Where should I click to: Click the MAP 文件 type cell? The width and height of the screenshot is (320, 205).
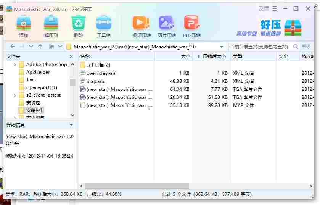pyautogui.click(x=243, y=105)
